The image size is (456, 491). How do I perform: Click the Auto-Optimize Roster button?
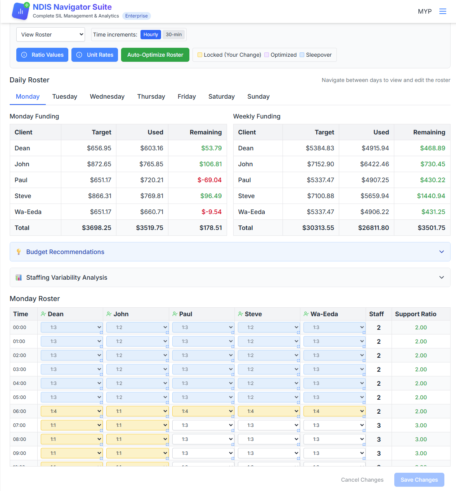pyautogui.click(x=155, y=55)
